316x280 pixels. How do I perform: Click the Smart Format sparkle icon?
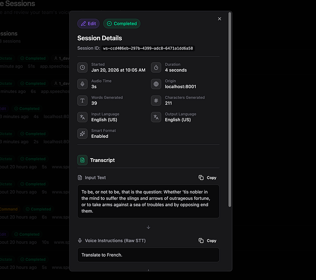point(83,134)
